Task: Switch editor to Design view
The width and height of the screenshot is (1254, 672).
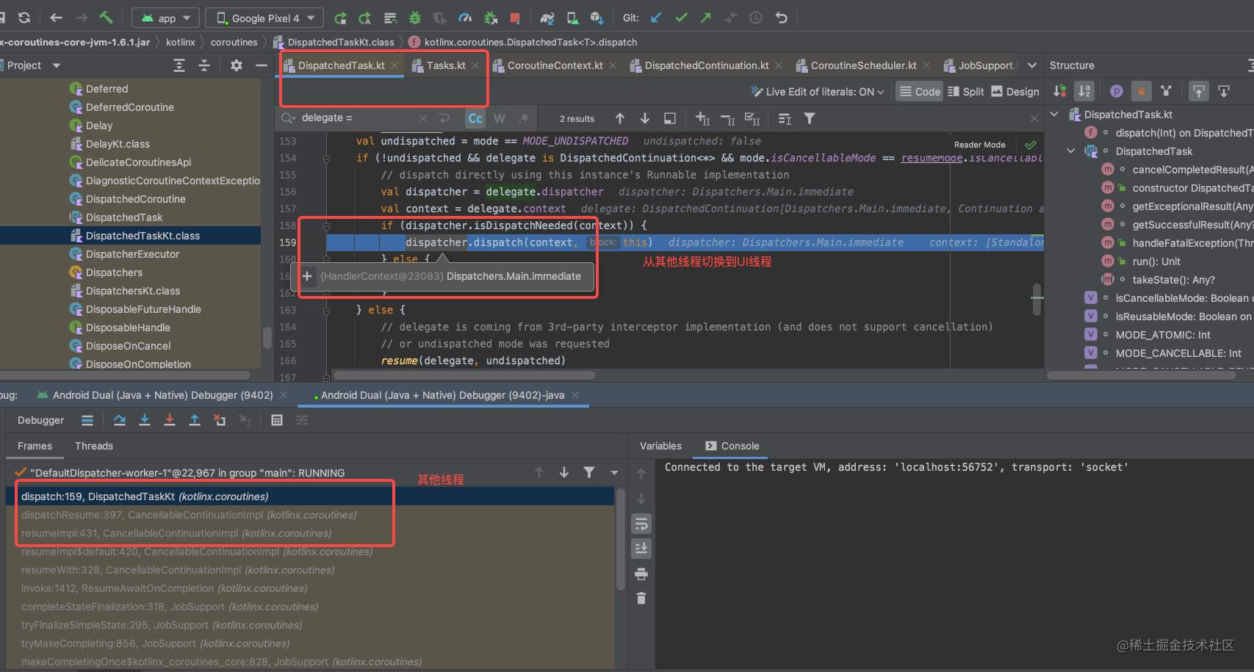Action: click(1015, 91)
